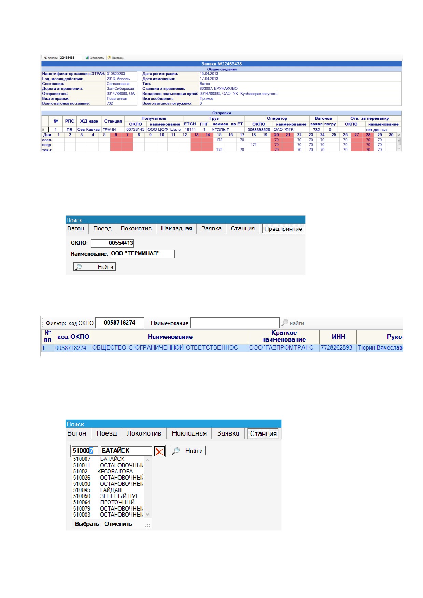The height and width of the screenshot is (598, 423).
Task: Click the Отменить button in the station list
Action: click(x=118, y=524)
